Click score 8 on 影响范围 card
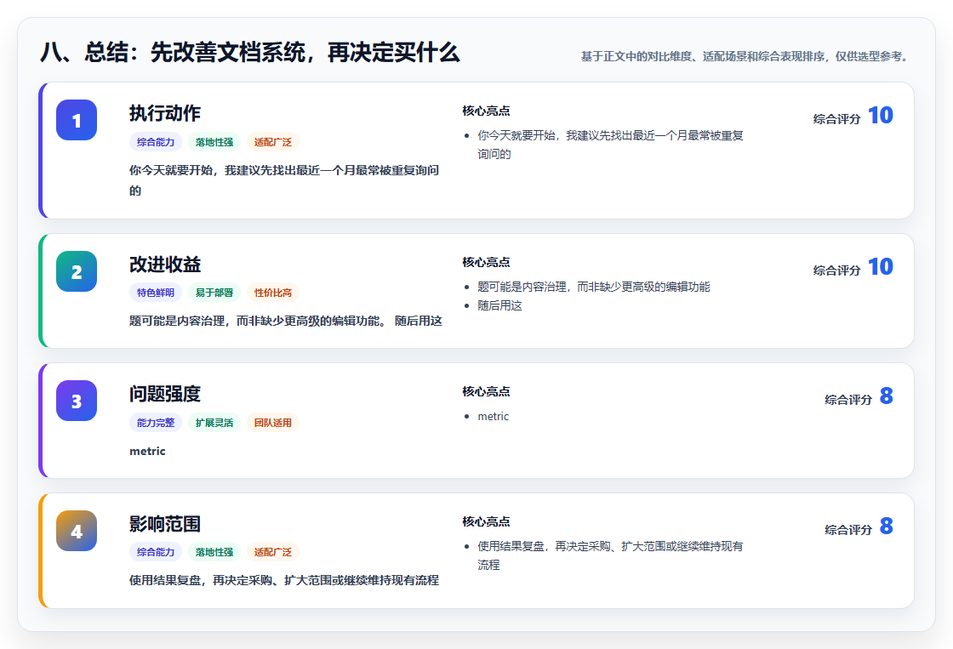 point(886,527)
